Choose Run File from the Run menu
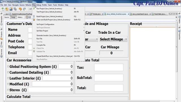Viewport: 181px width, 102px height. click(59, 39)
